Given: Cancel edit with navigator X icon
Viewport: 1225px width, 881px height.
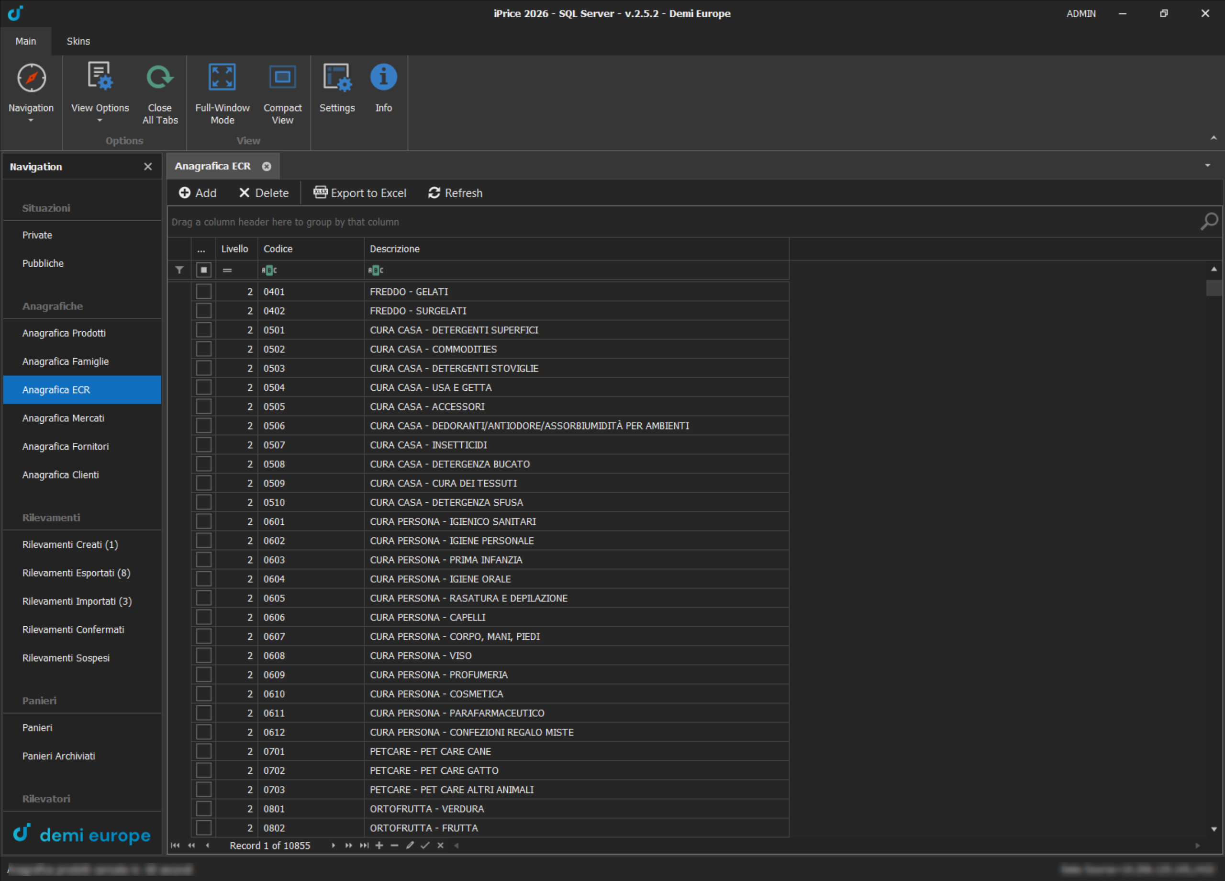Looking at the screenshot, I should (x=441, y=845).
